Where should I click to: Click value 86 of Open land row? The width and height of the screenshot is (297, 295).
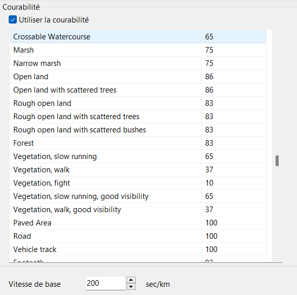tap(209, 77)
